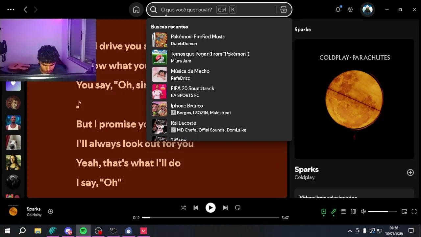Open the Parachutes album cover art
The height and width of the screenshot is (237, 421).
tap(354, 99)
